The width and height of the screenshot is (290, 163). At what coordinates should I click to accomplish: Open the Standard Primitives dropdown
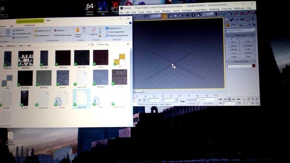240,30
